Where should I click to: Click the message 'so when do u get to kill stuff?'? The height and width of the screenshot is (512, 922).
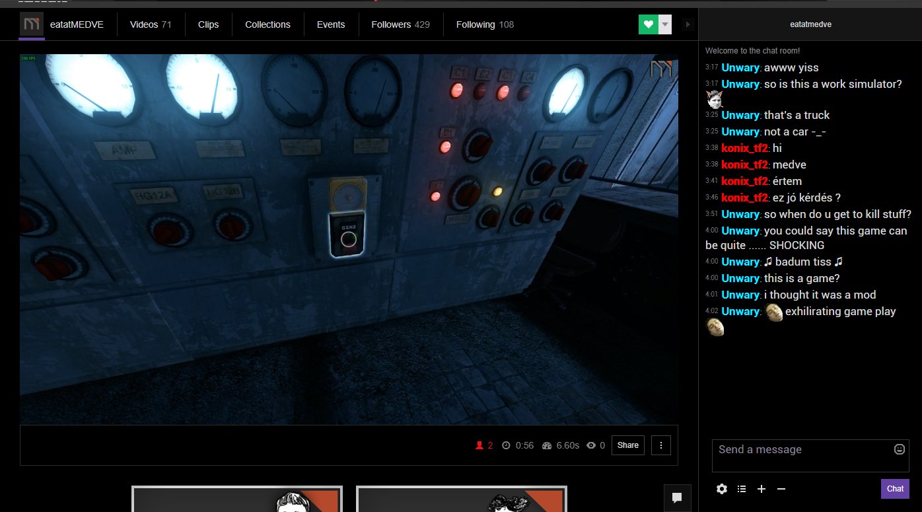(x=838, y=214)
